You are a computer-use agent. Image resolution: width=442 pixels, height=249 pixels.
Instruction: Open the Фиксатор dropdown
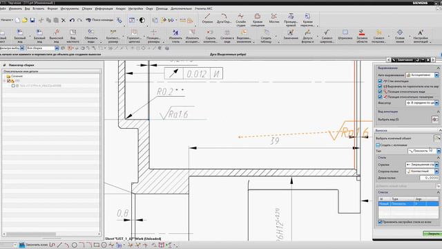click(x=422, y=103)
